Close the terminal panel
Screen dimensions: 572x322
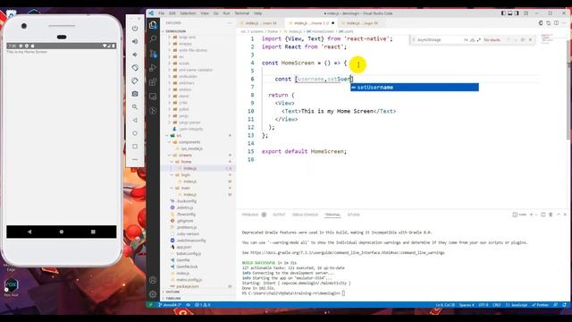[x=565, y=215]
